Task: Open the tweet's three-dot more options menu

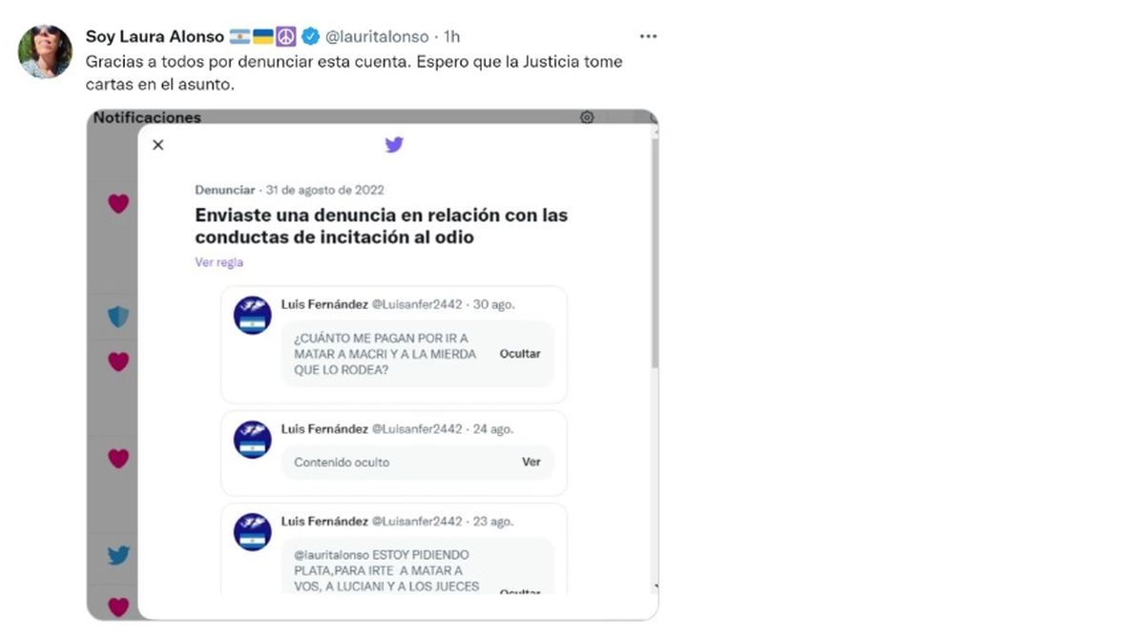Action: click(648, 36)
